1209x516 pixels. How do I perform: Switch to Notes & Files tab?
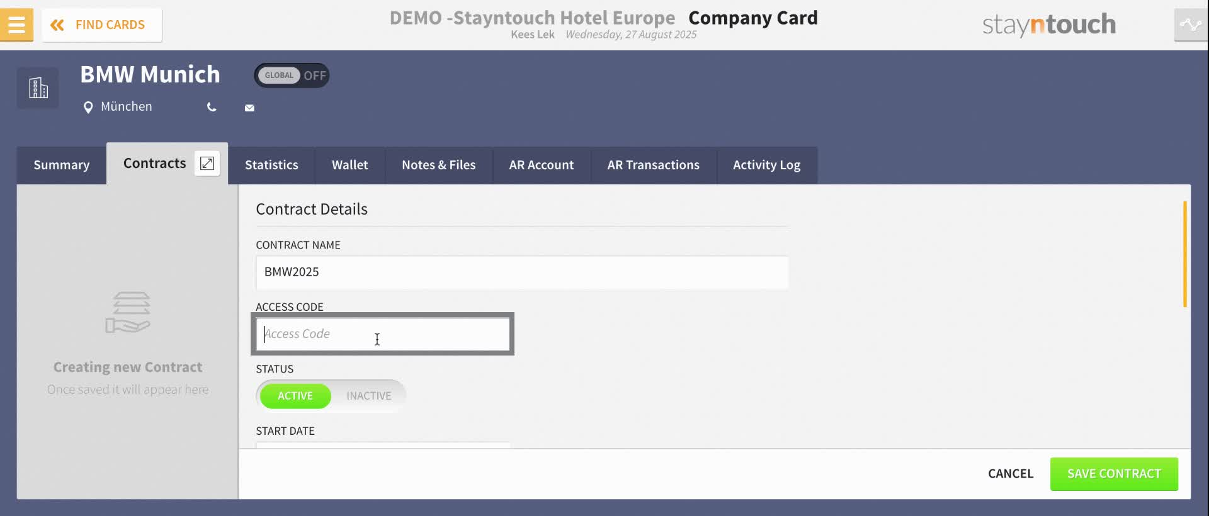point(439,165)
